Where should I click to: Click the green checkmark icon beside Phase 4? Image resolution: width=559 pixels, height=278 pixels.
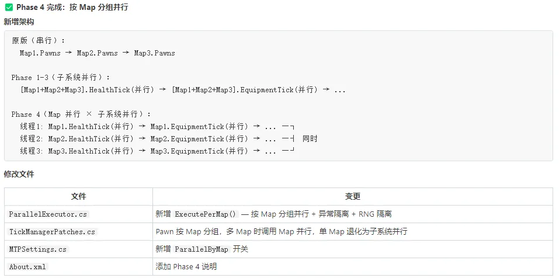pos(9,8)
